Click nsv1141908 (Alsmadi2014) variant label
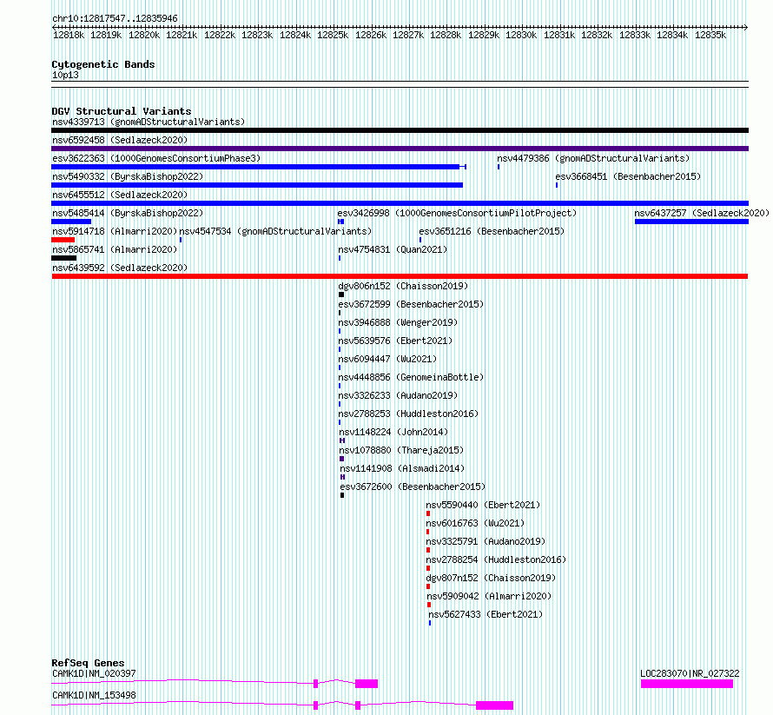 click(402, 468)
